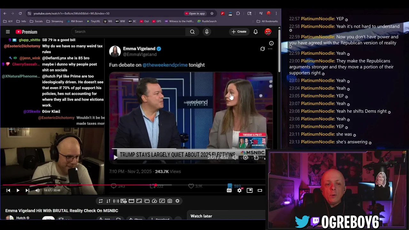Viewport: 409px width, 230px height.
Task: Toggle closed captions CC button
Action: click(x=229, y=190)
